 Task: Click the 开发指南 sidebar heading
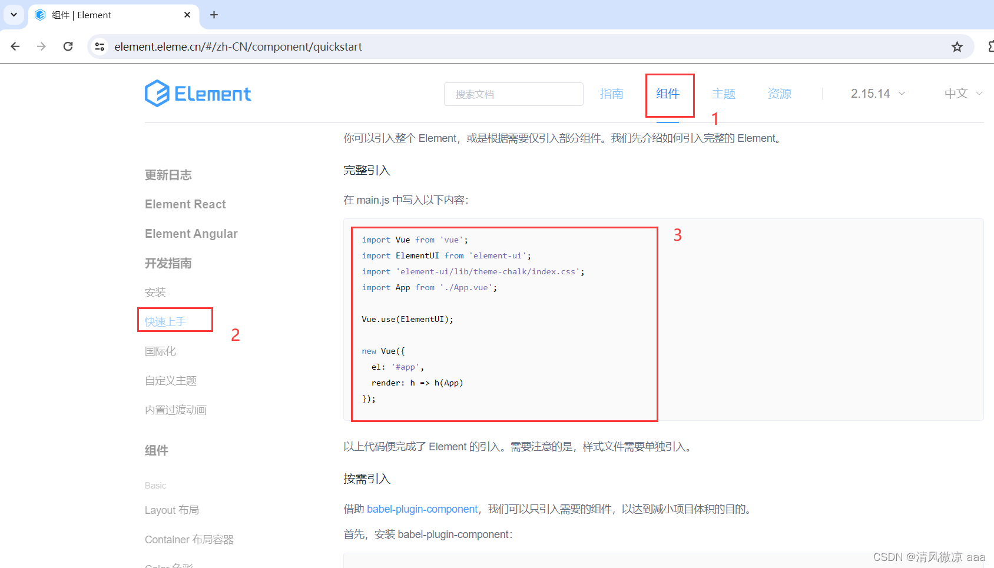(168, 263)
